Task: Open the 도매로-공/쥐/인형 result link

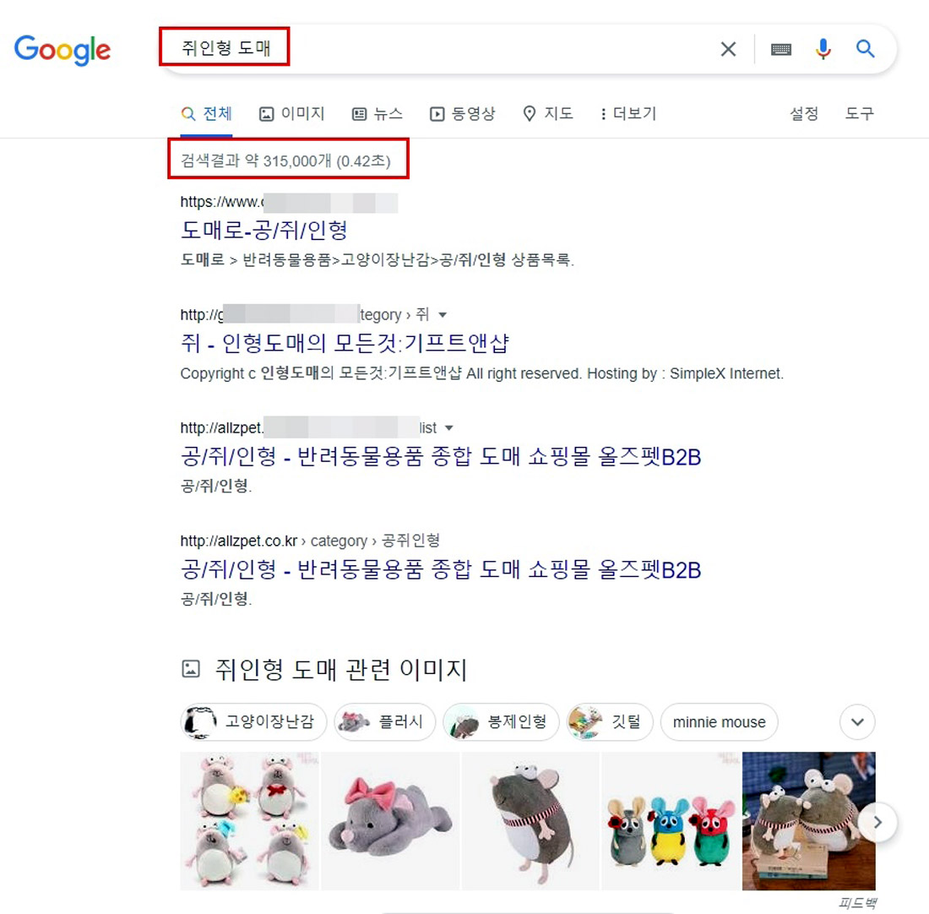Action: click(264, 230)
